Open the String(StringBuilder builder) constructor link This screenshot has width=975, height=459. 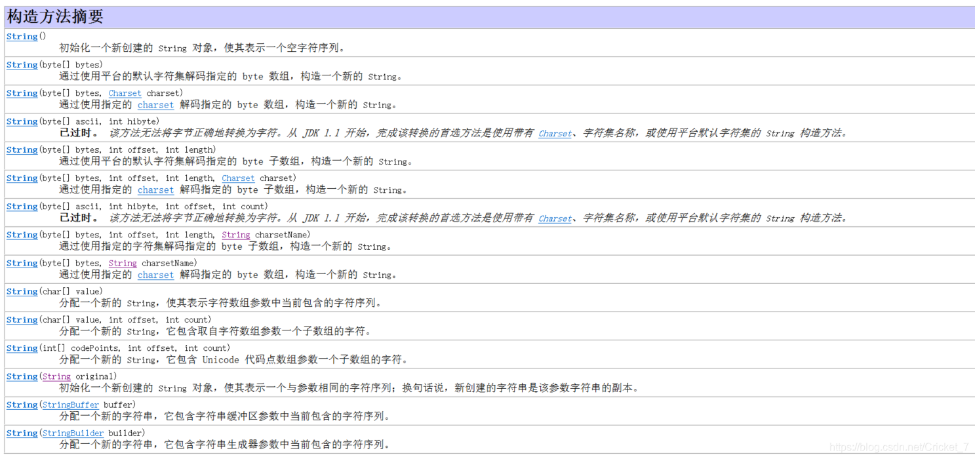(22, 433)
